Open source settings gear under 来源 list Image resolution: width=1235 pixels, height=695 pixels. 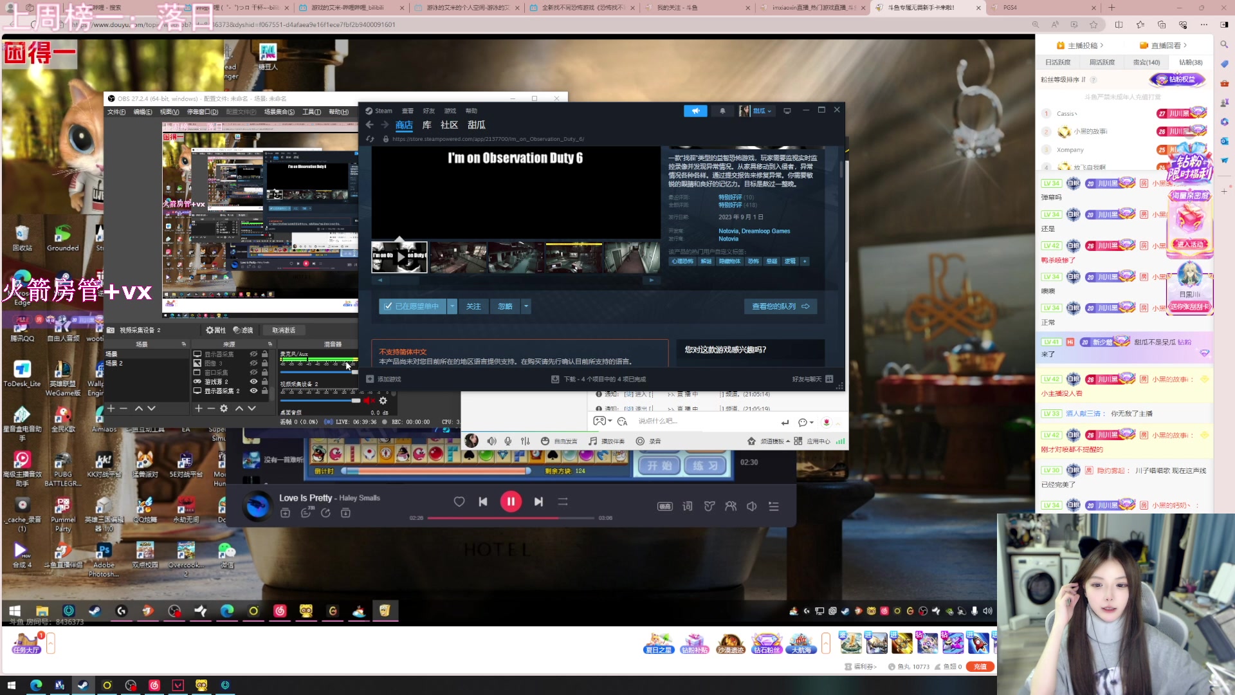tap(224, 409)
